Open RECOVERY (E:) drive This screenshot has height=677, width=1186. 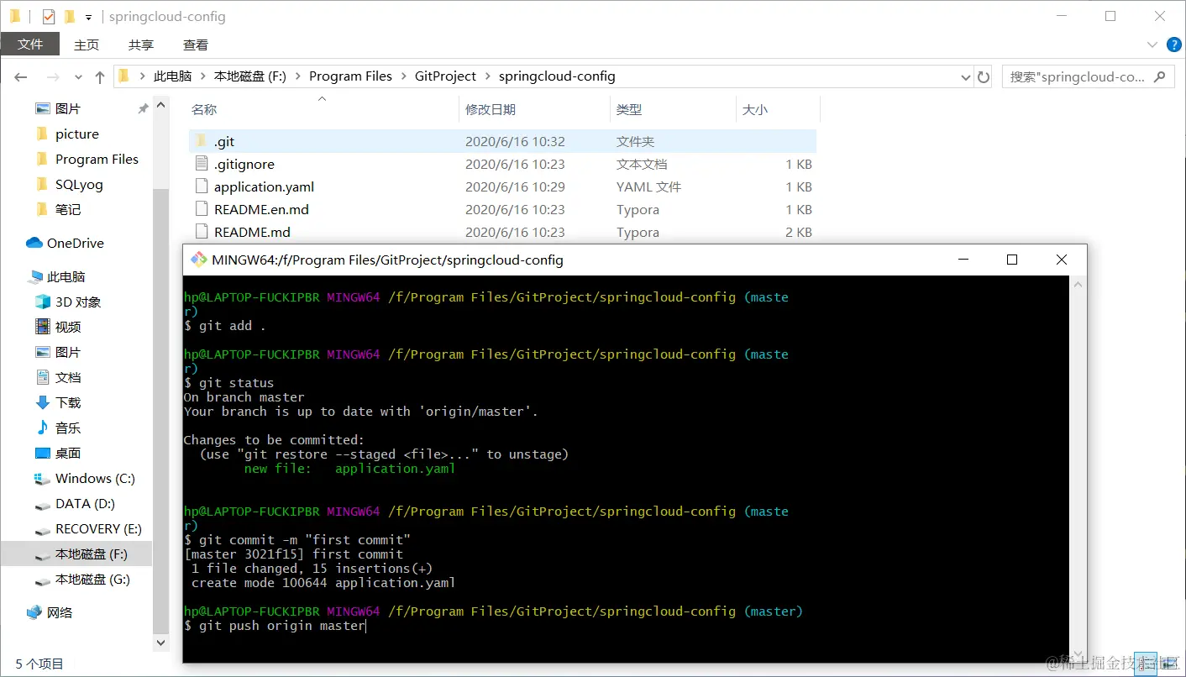tap(98, 528)
